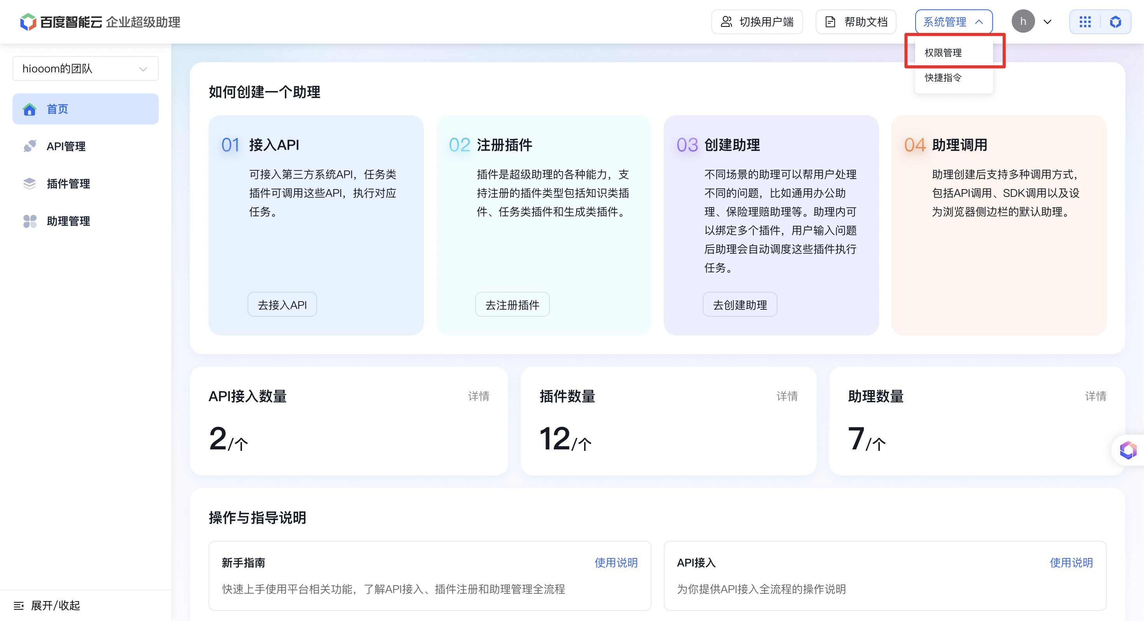
Task: Open 详情 for 助理数量
Action: pyautogui.click(x=1096, y=396)
